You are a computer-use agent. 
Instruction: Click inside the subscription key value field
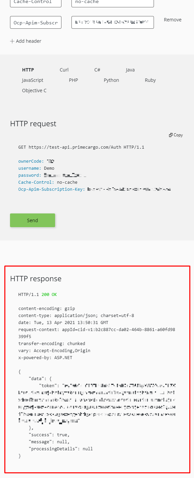[112, 22]
